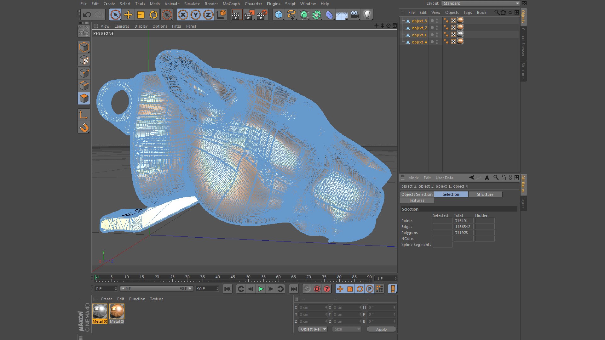
Task: Select the Scale tool
Action: (141, 15)
